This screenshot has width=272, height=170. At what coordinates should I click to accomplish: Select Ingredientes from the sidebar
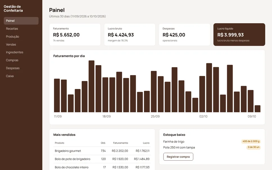21,52
